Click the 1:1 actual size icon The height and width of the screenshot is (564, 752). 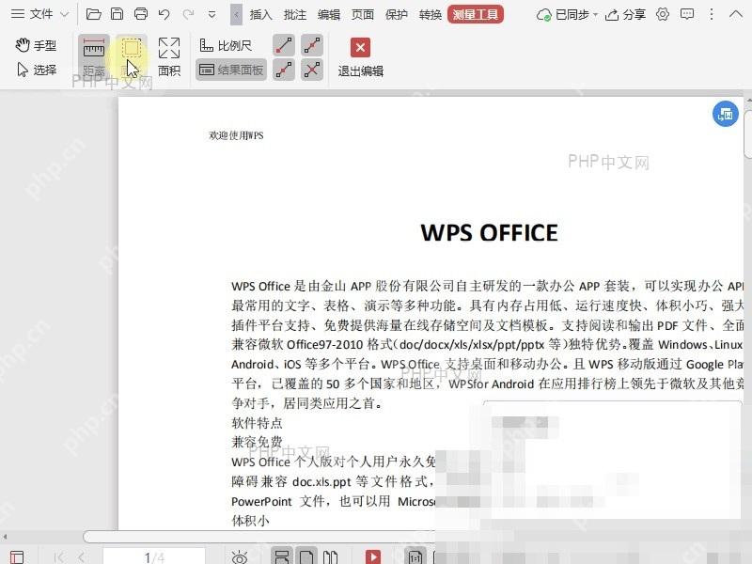[x=415, y=556]
